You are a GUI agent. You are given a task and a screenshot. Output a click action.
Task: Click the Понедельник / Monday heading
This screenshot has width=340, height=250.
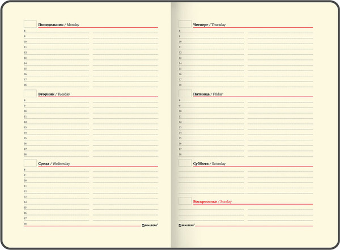[58, 25]
